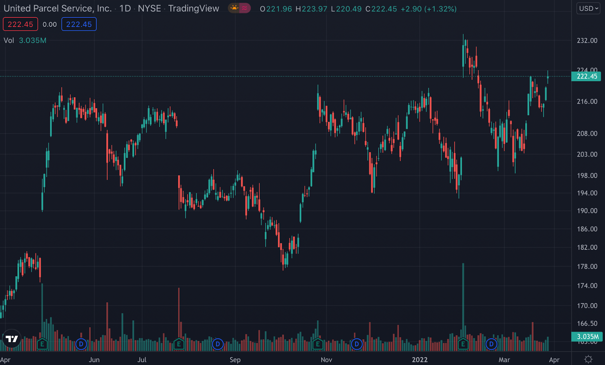
Task: Click the 0.00 spread value between price buttons
Action: 50,24
